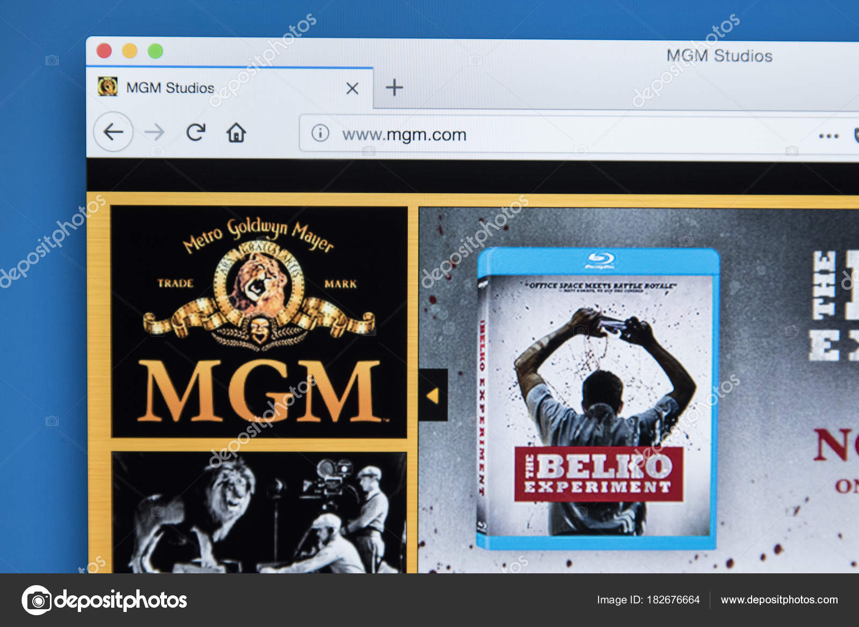Click the shield icon right of the dots

855,133
